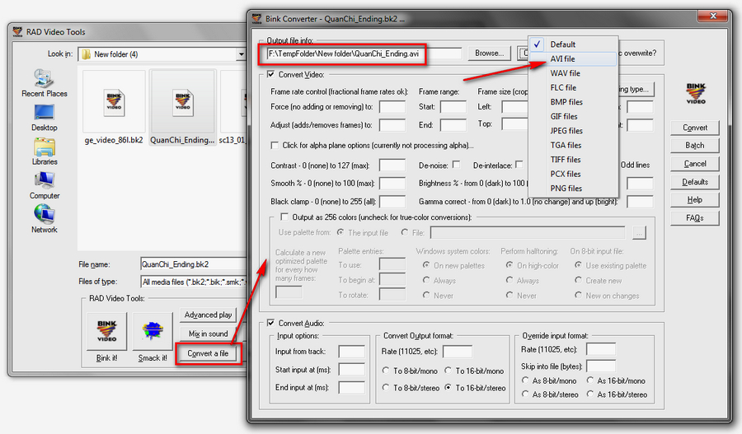Select As 8-bit/stereo override format
The image size is (742, 434).
point(525,394)
